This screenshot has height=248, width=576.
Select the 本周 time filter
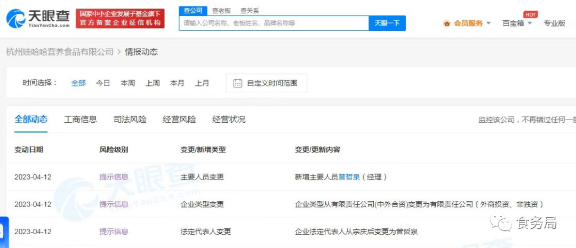(x=127, y=83)
